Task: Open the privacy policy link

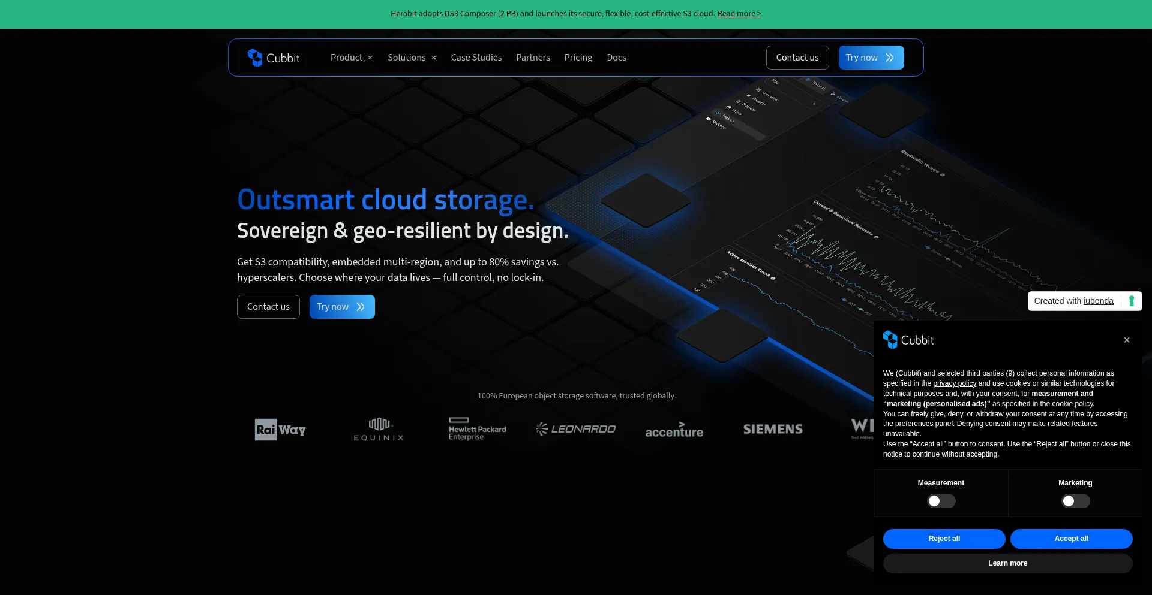Action: click(955, 383)
